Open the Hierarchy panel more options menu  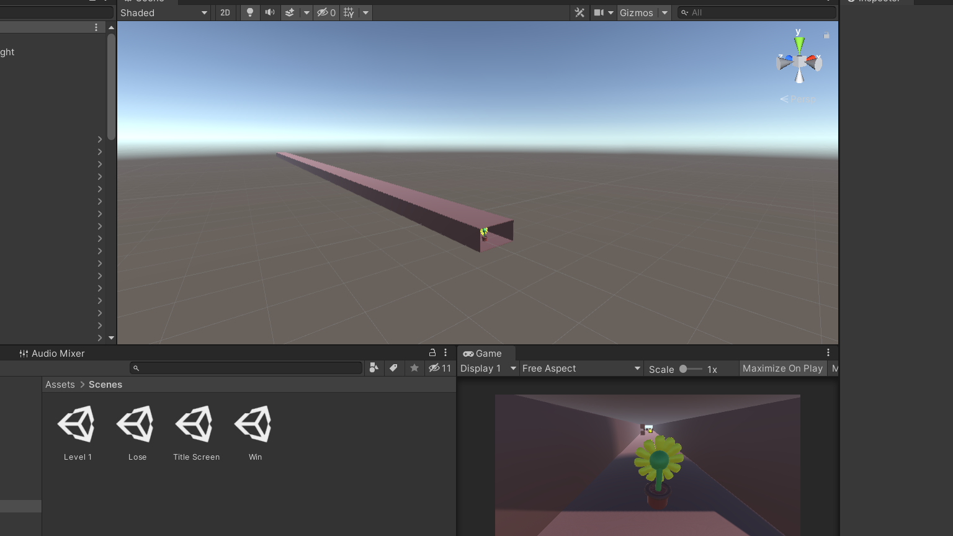click(x=96, y=27)
